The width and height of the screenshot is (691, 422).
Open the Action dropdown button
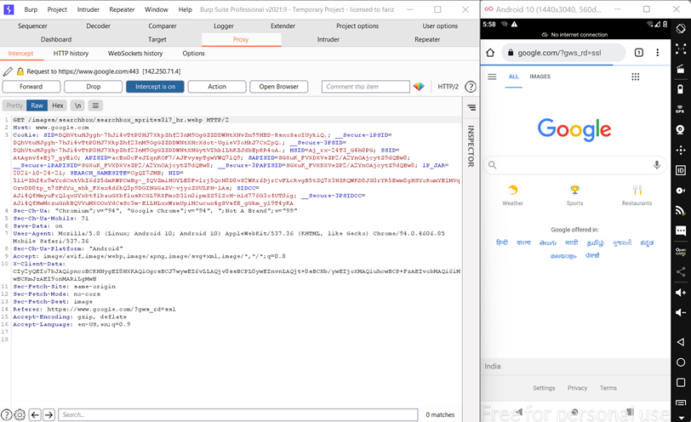(217, 87)
